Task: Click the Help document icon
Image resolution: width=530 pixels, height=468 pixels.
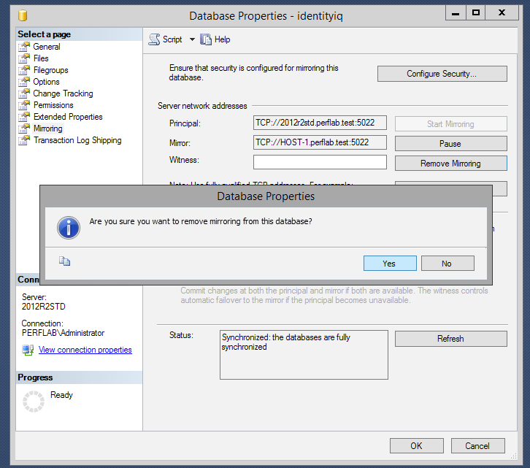Action: (x=206, y=39)
